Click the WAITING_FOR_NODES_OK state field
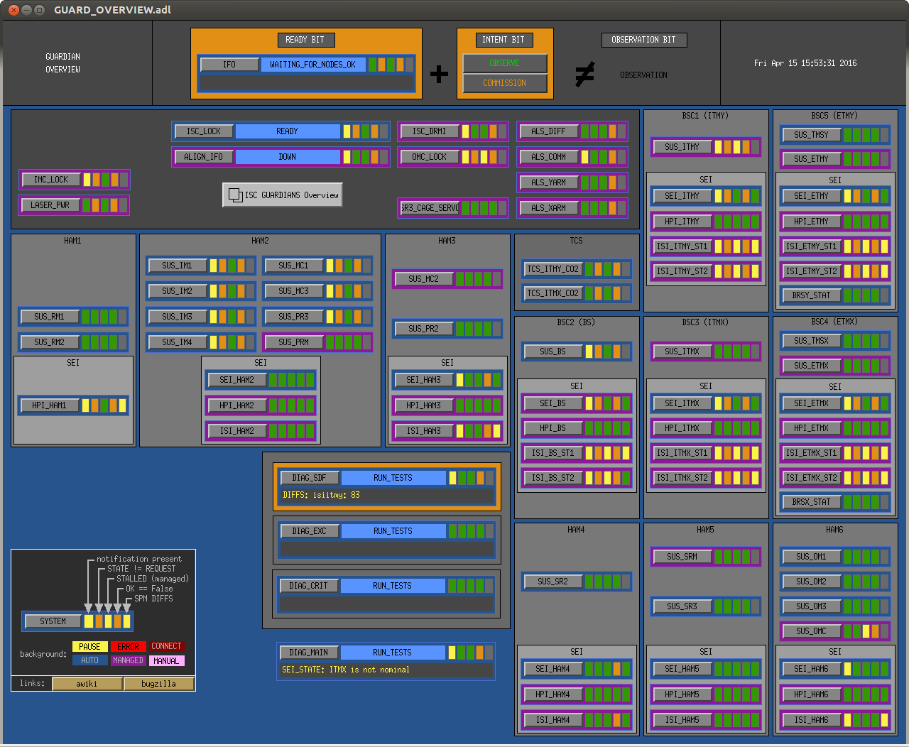 pyautogui.click(x=313, y=65)
